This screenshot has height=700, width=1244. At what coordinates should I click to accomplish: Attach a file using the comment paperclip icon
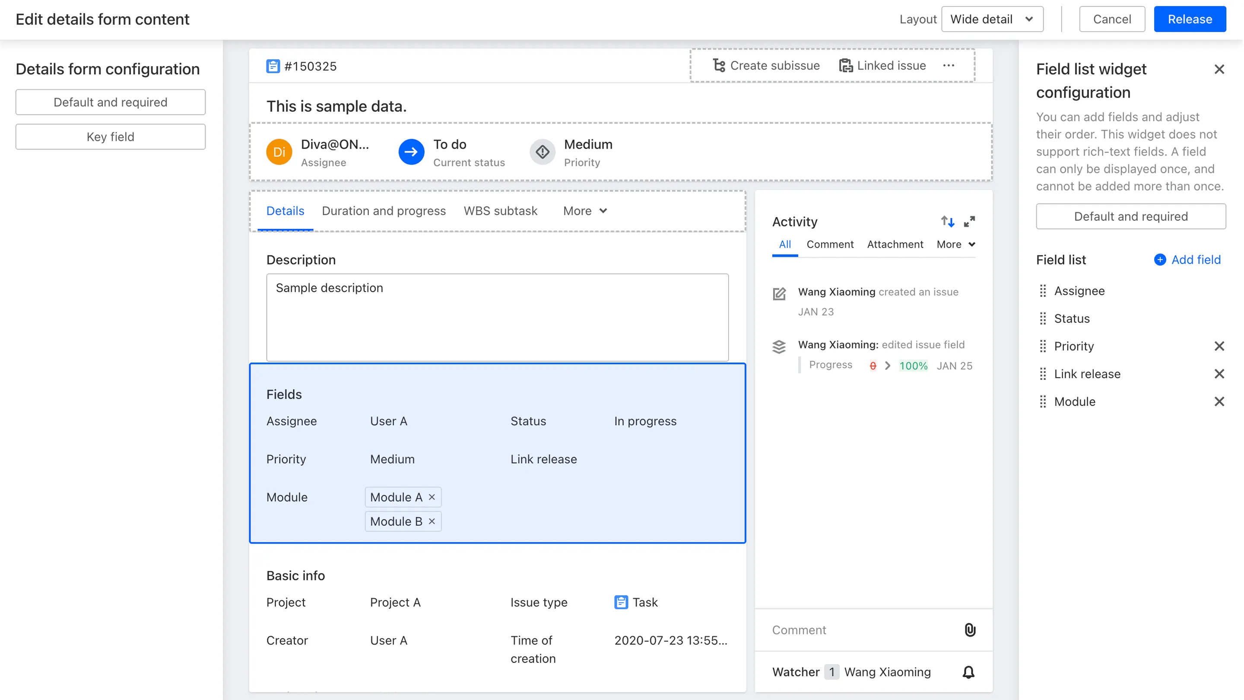969,630
